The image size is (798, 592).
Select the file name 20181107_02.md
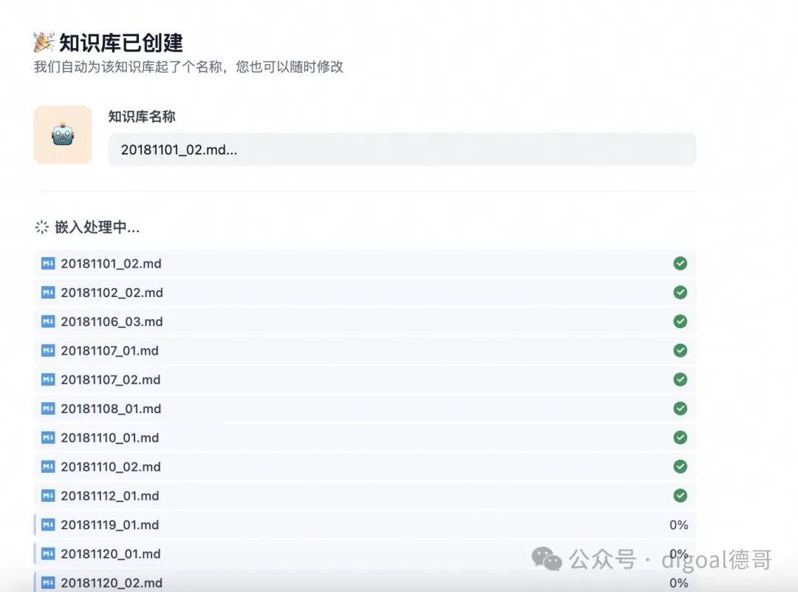[111, 380]
